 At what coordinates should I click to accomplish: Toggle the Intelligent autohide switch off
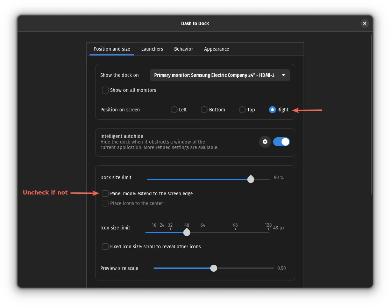coord(281,142)
